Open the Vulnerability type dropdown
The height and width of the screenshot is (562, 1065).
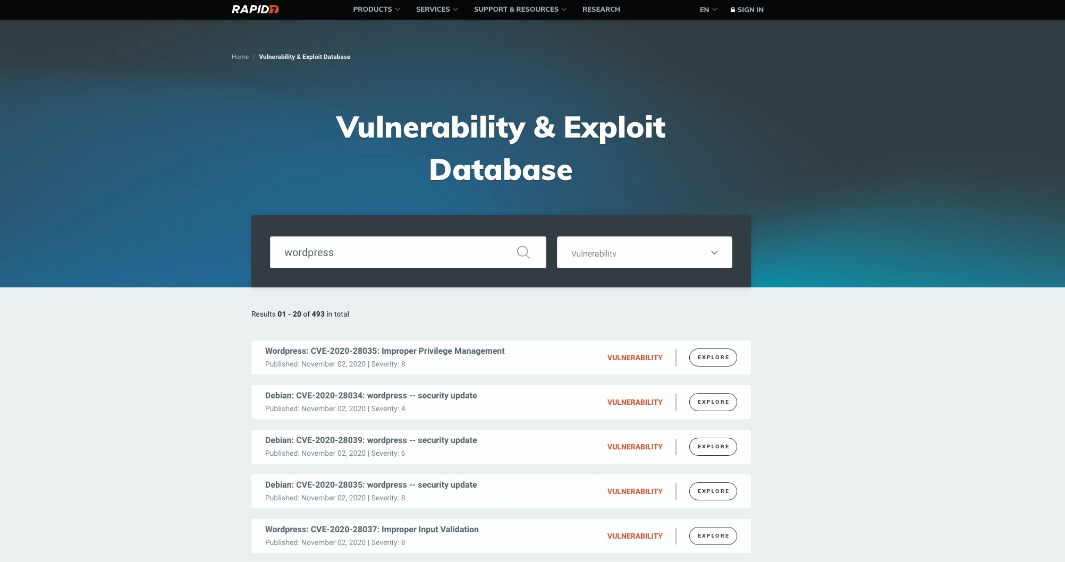pyautogui.click(x=644, y=252)
